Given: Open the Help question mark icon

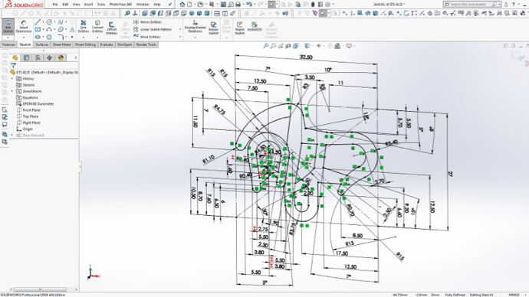Looking at the screenshot, I should [x=514, y=5].
